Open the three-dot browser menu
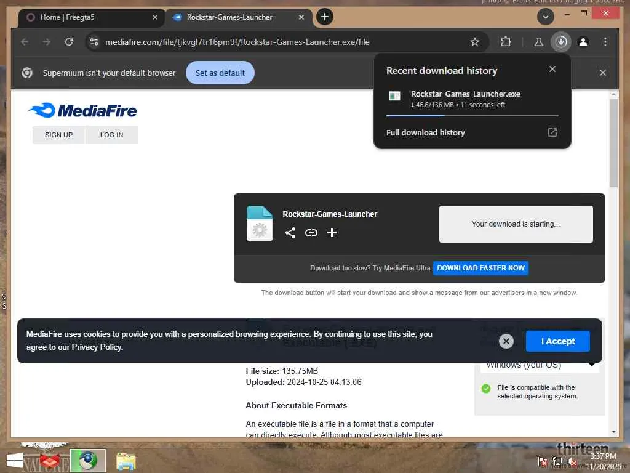 coord(605,42)
